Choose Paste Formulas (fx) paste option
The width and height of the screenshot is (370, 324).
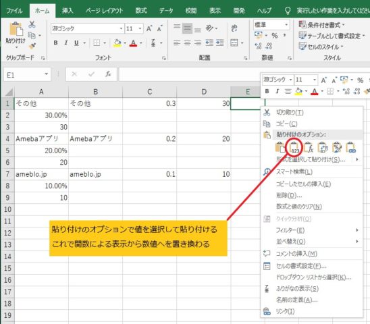[x=309, y=148]
